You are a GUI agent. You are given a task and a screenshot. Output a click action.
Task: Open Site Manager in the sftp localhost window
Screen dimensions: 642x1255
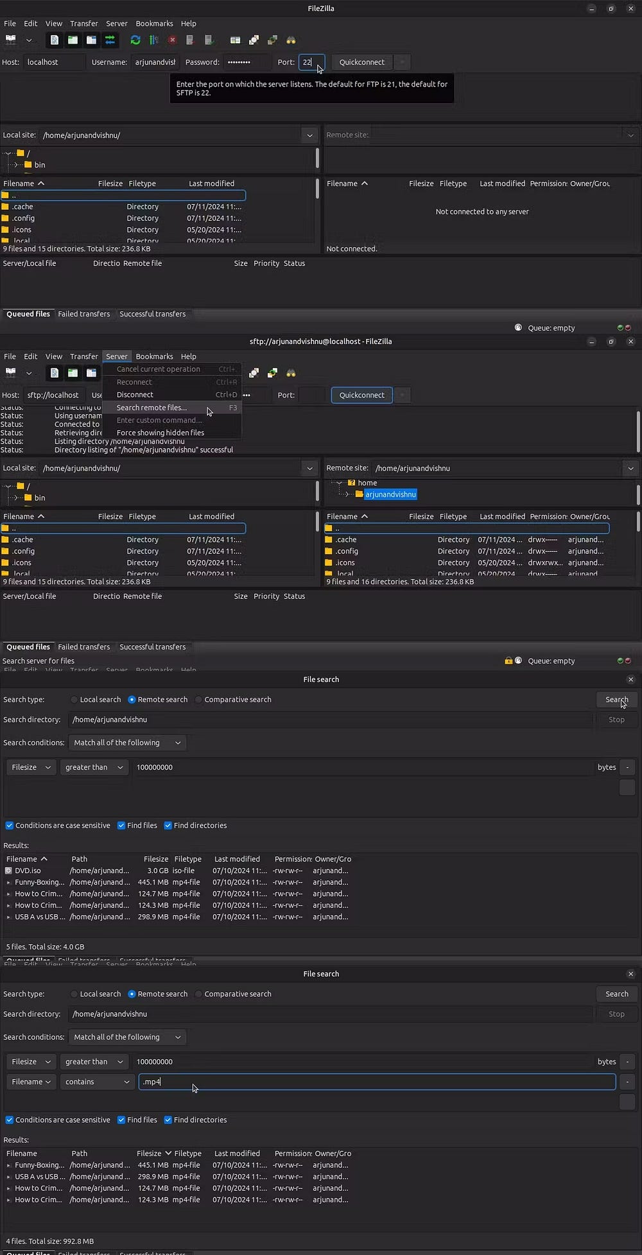[x=10, y=373]
